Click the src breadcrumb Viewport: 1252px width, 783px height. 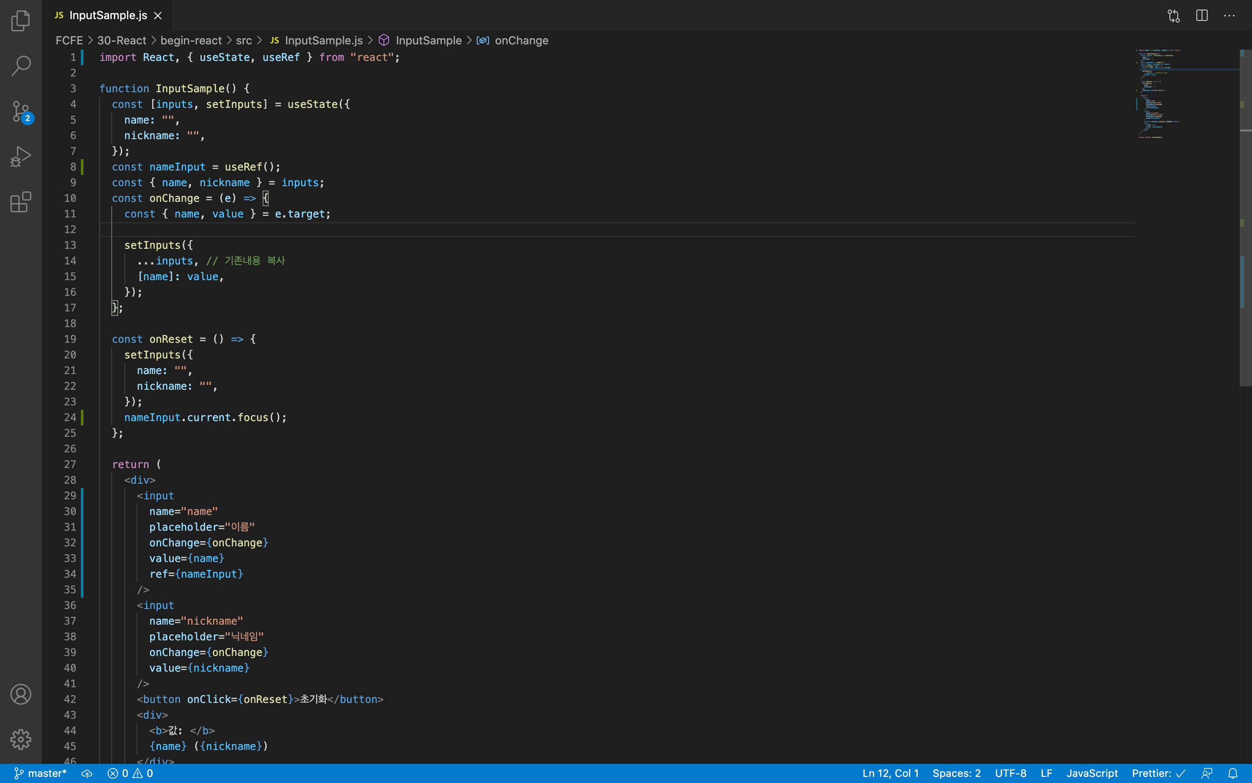pyautogui.click(x=244, y=40)
